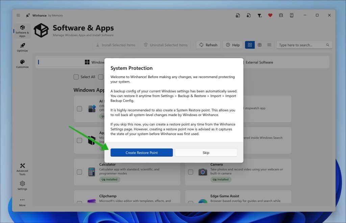
Task: Refresh the apps list
Action: click(x=208, y=45)
